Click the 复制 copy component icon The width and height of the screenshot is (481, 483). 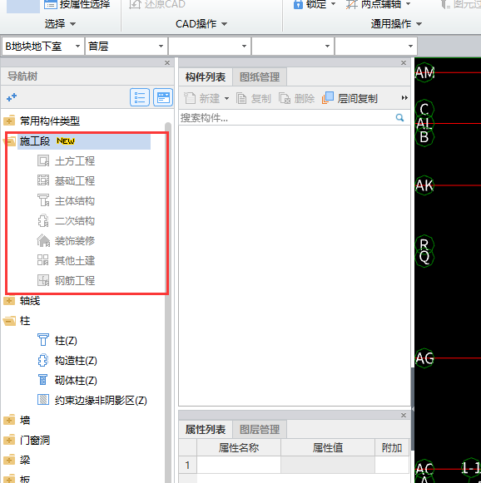click(x=241, y=99)
